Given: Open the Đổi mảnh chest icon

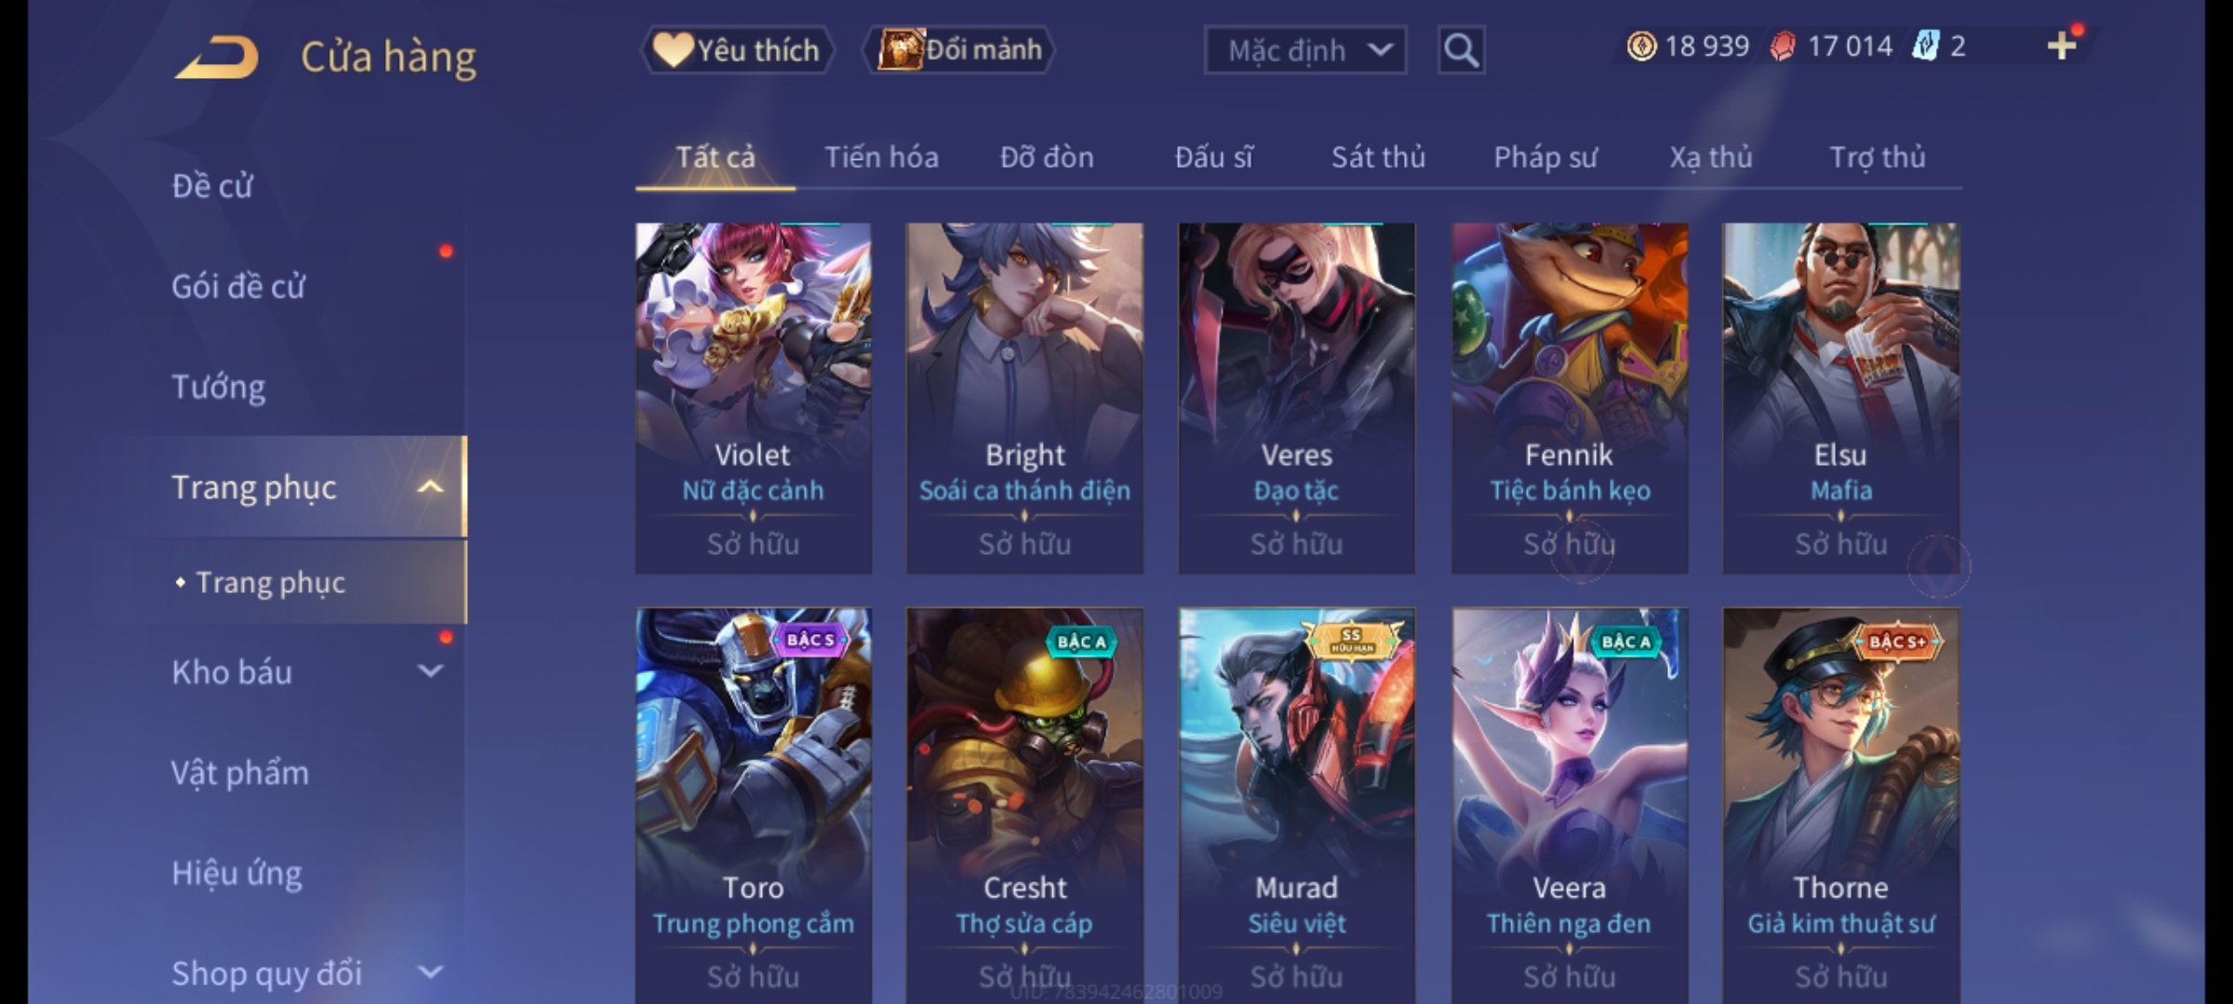Looking at the screenshot, I should tap(901, 49).
